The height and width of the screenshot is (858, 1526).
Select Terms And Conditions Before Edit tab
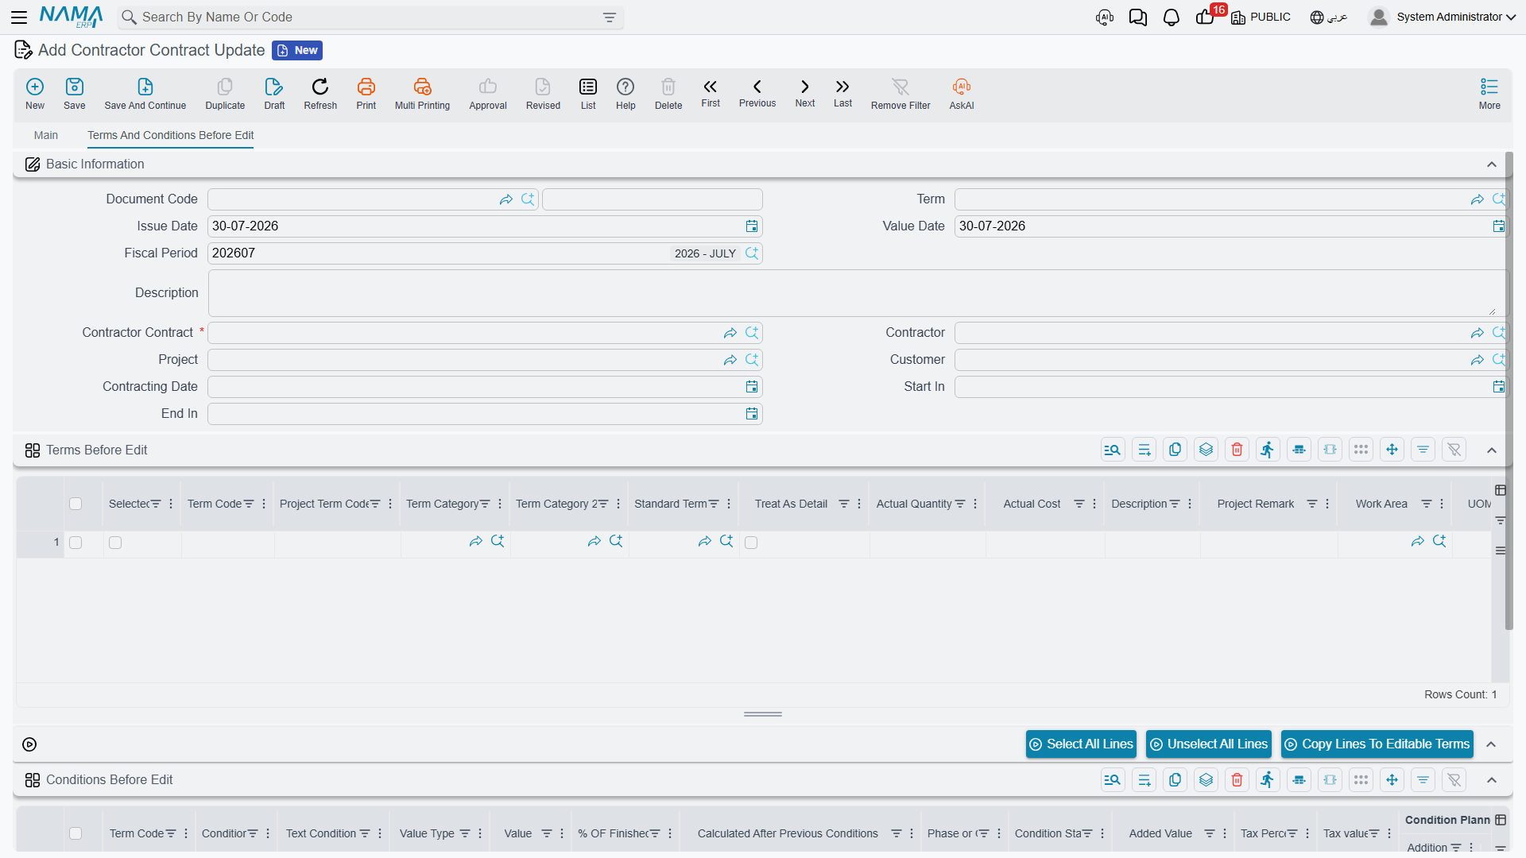click(171, 135)
